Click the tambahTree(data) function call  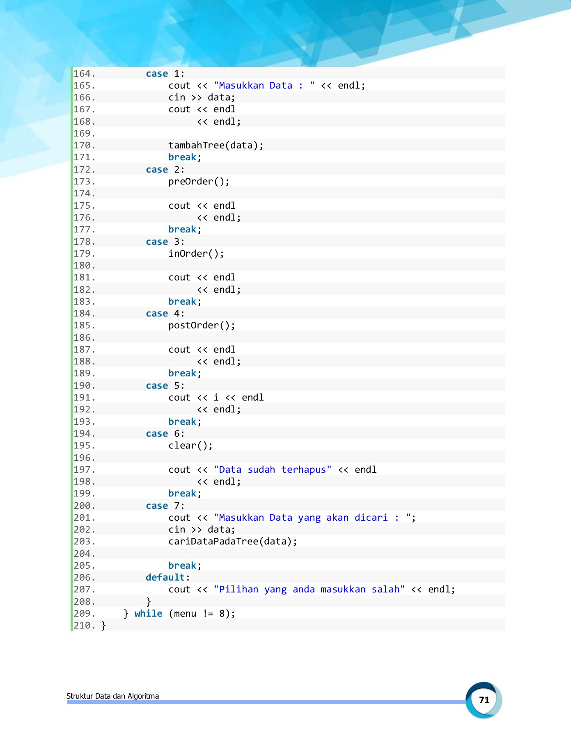click(216, 146)
